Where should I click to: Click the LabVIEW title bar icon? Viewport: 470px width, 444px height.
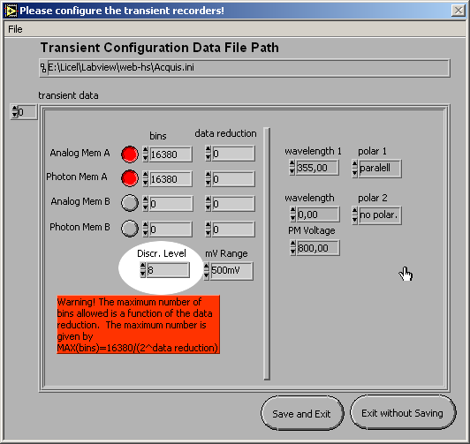click(x=11, y=11)
